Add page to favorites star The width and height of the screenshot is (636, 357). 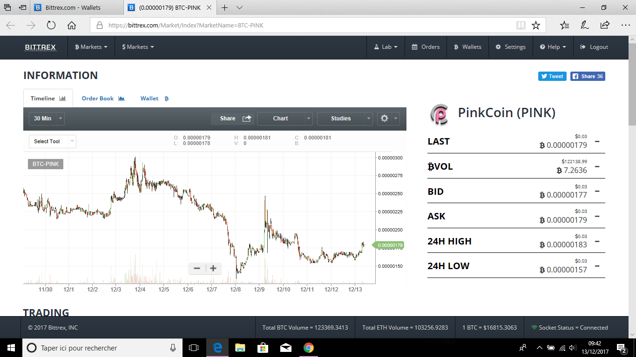coord(536,25)
